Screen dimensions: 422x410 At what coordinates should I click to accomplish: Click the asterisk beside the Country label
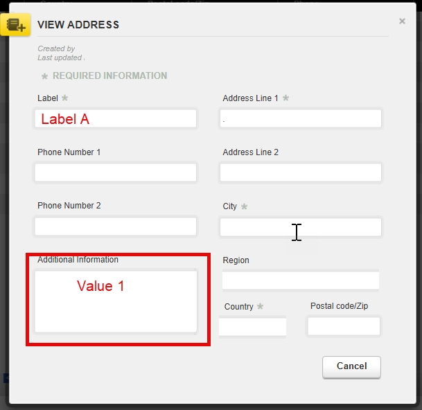click(260, 306)
